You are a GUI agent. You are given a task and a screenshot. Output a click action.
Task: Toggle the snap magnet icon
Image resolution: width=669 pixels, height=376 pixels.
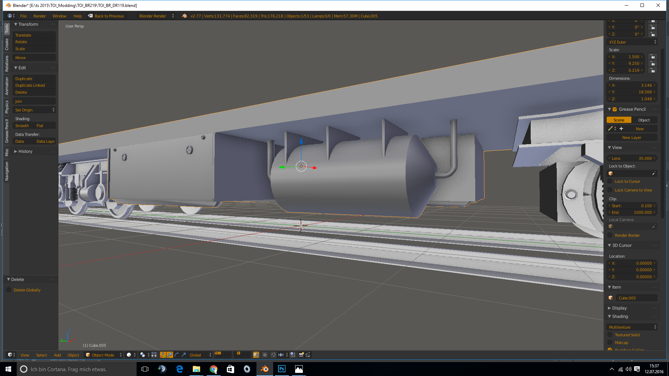(274, 355)
